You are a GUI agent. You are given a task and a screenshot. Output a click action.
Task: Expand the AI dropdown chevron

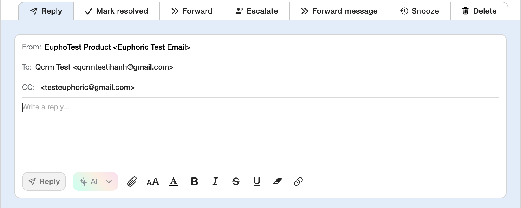click(x=109, y=181)
